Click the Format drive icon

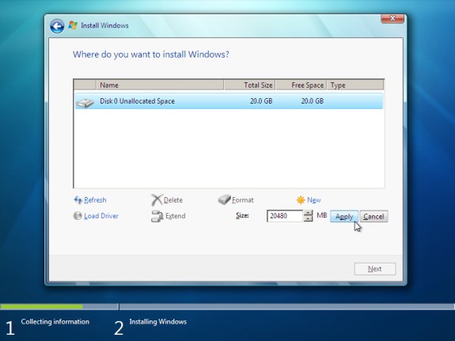tap(224, 199)
